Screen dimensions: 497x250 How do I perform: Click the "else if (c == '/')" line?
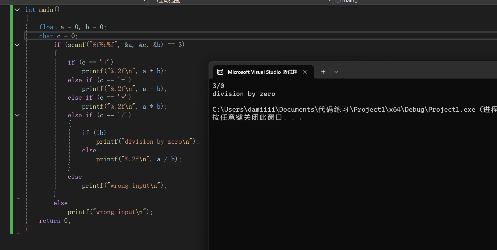(x=100, y=115)
